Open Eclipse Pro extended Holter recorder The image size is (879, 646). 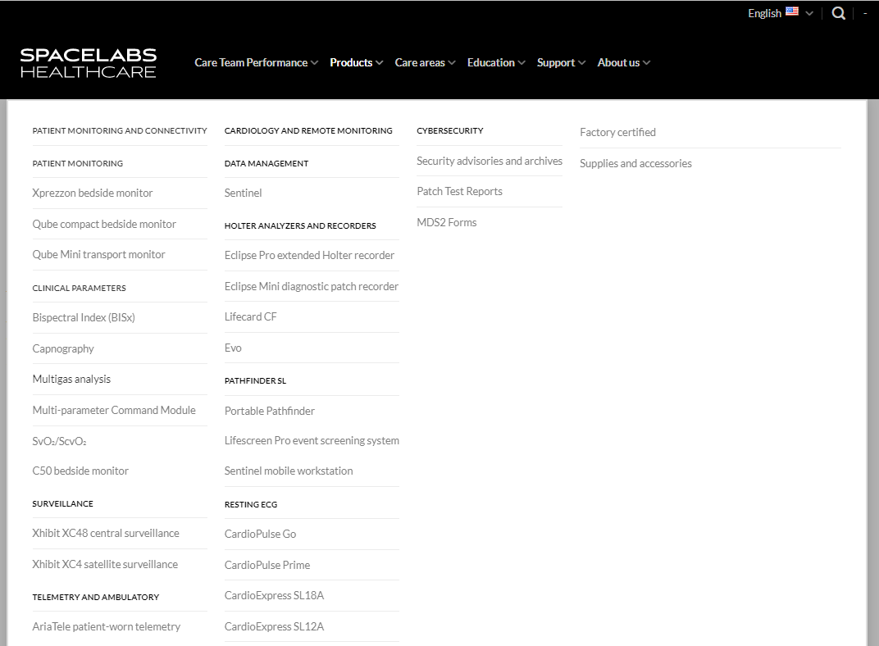tap(309, 256)
